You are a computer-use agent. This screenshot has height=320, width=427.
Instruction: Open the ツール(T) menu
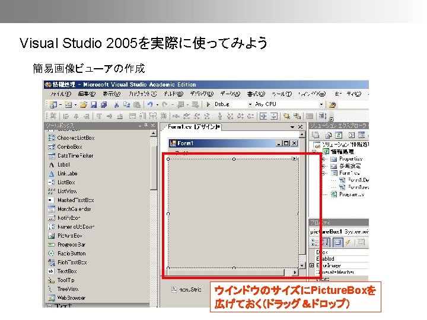[x=282, y=94]
